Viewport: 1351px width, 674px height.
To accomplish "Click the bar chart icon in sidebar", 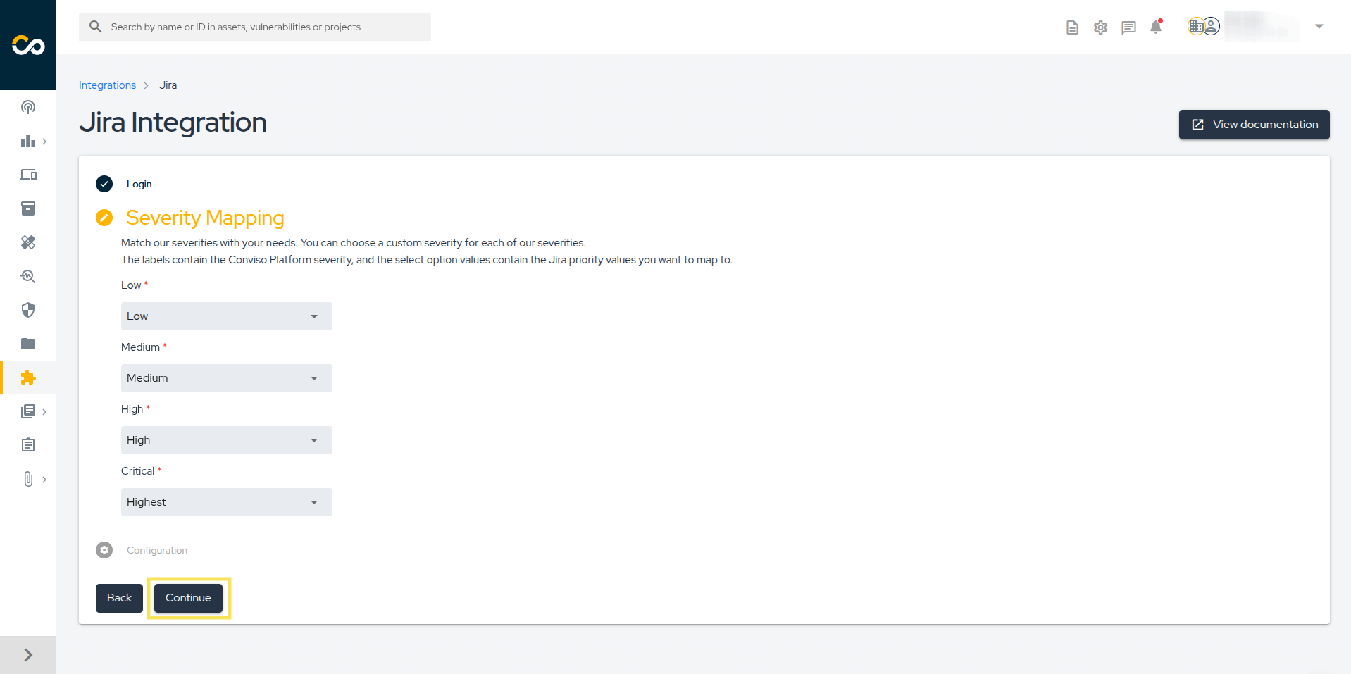I will (x=28, y=141).
